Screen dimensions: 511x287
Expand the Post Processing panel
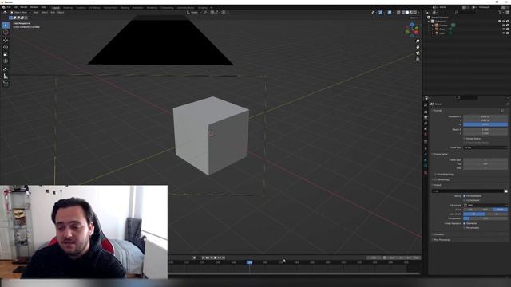(x=441, y=240)
